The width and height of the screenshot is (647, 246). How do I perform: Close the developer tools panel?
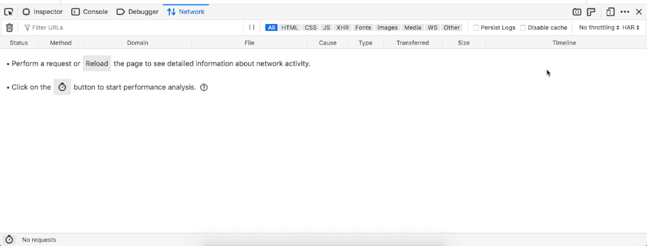[639, 12]
